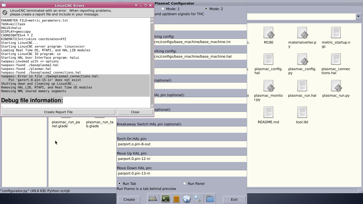Image resolution: width=363 pixels, height=204 pixels.
Task: Select the plasmac_connections.hal file icon
Action: point(336,59)
